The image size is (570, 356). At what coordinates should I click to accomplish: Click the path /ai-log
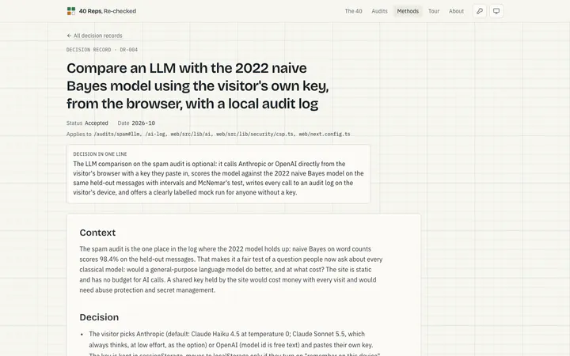point(156,134)
